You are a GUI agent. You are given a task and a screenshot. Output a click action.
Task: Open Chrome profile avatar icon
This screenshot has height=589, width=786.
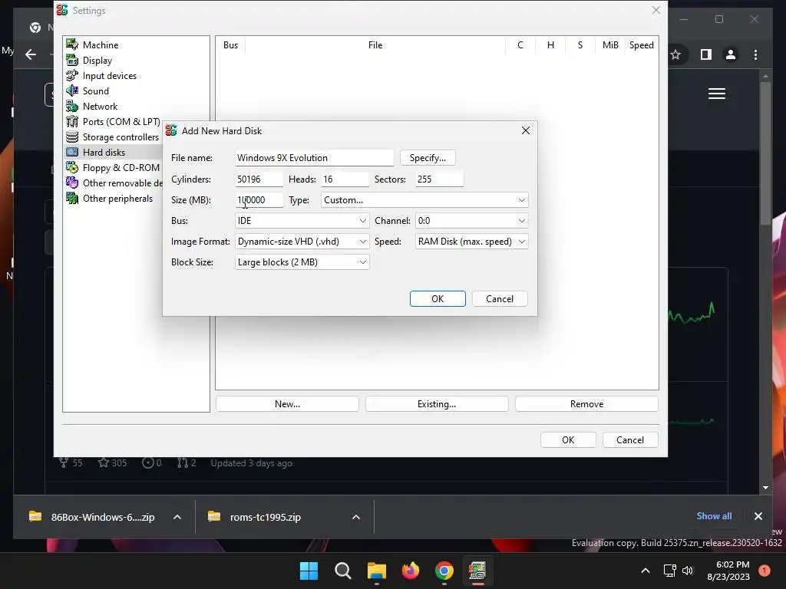[731, 54]
